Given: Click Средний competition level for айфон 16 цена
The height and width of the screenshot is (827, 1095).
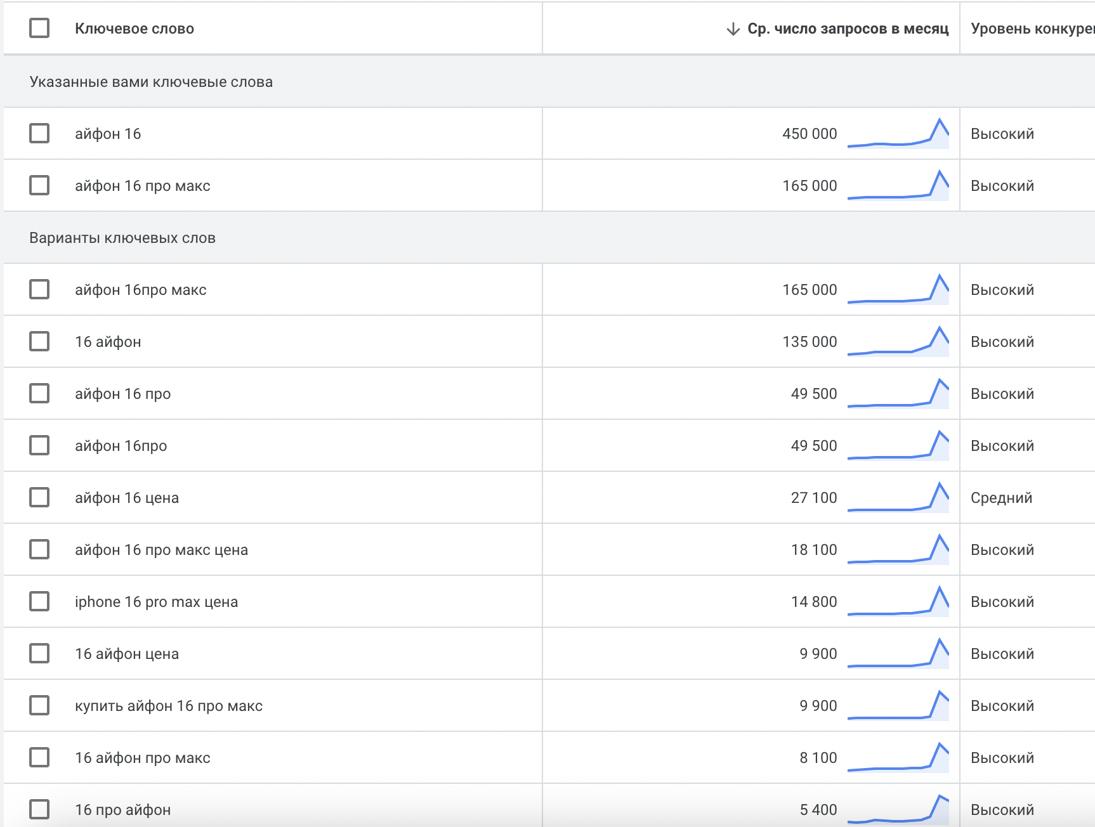Looking at the screenshot, I should pyautogui.click(x=1002, y=498).
